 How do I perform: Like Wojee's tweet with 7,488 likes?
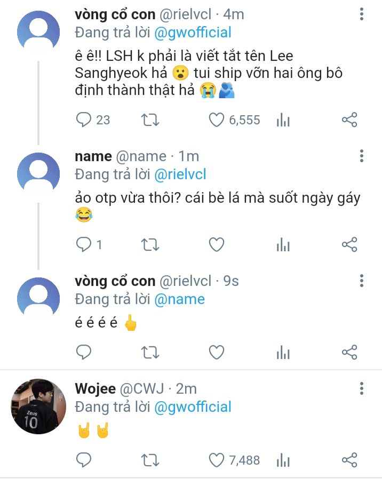(x=217, y=460)
